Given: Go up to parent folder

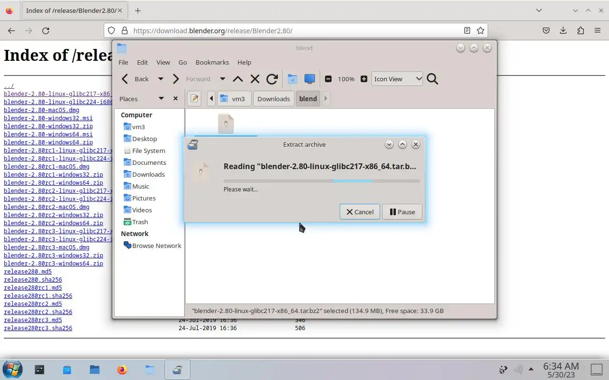Looking at the screenshot, I should click(x=237, y=79).
